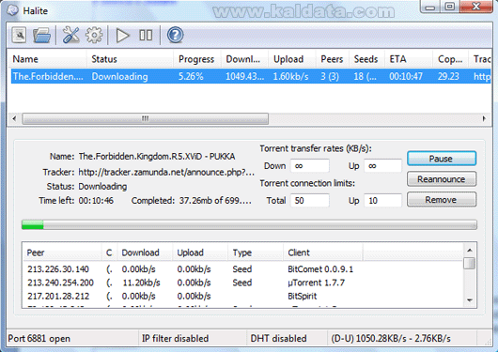Click the Type column header

coord(256,253)
